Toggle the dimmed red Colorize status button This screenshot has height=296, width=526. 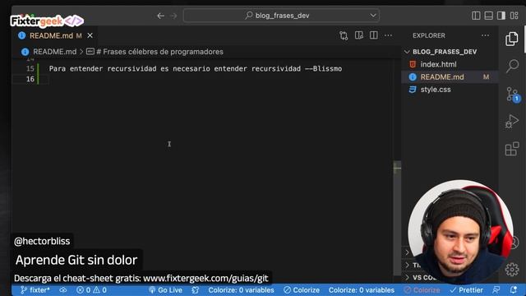click(422, 290)
